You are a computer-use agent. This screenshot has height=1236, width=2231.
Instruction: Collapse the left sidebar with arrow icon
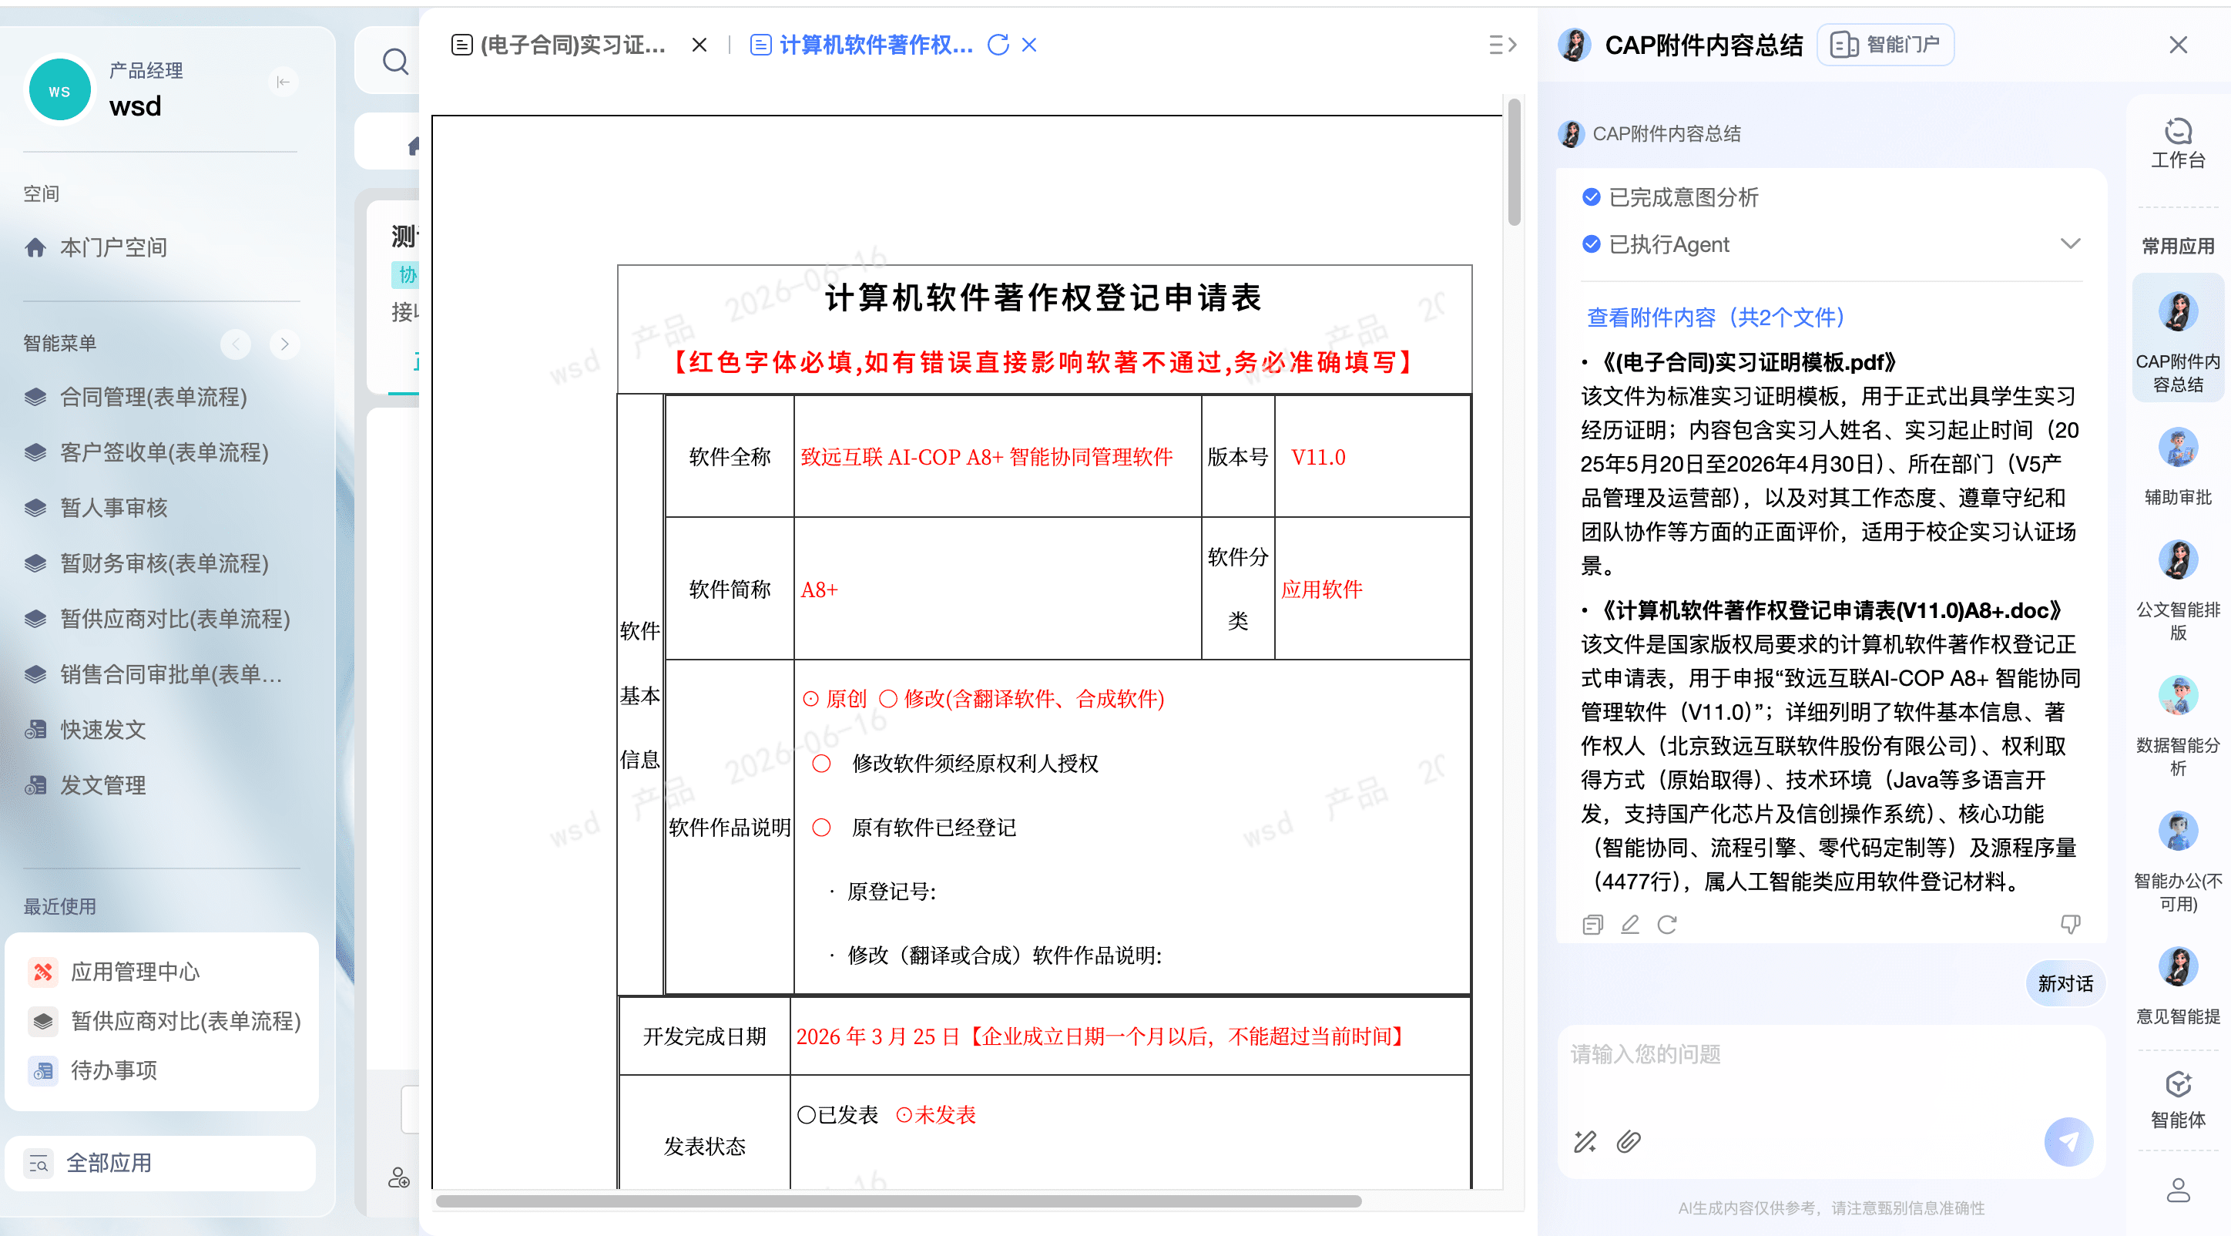pyautogui.click(x=282, y=82)
